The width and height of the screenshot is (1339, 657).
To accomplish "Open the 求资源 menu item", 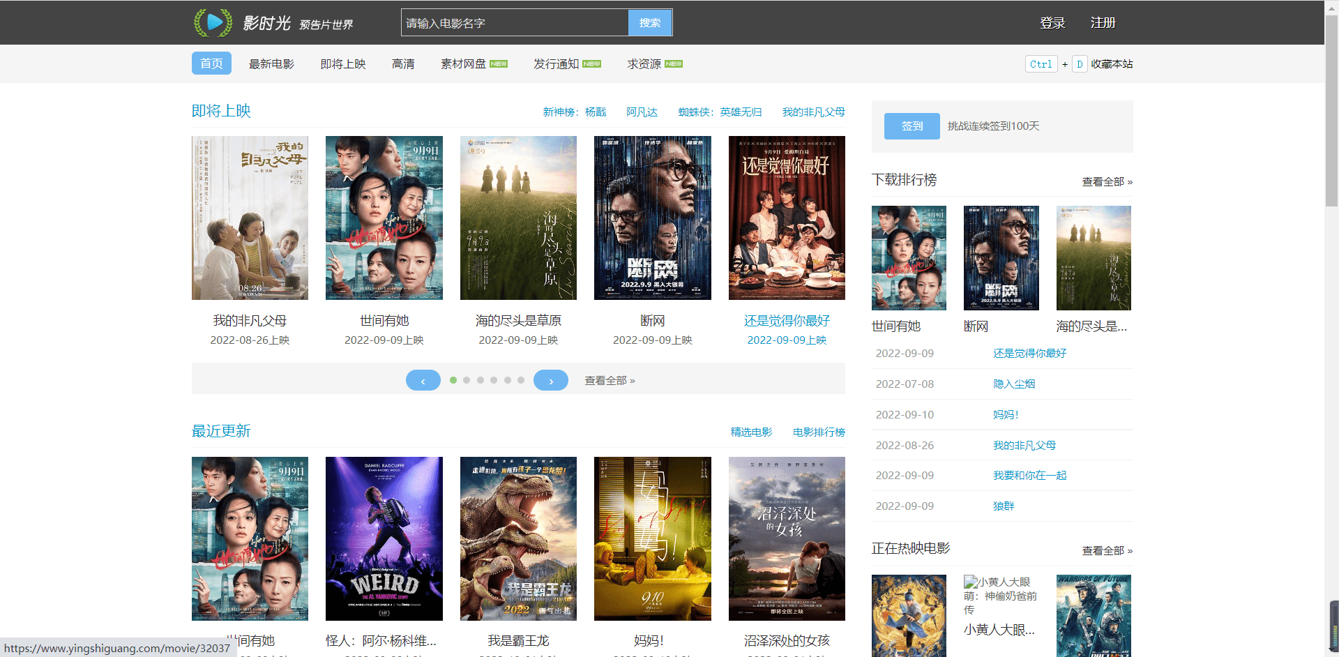I will (655, 63).
